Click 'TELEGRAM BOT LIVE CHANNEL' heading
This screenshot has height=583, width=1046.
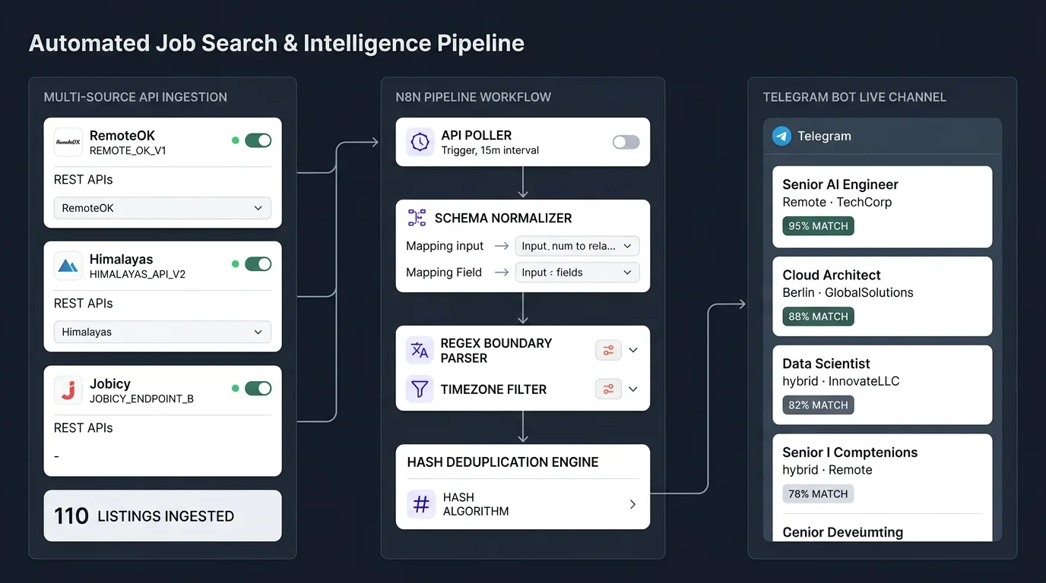tap(854, 97)
